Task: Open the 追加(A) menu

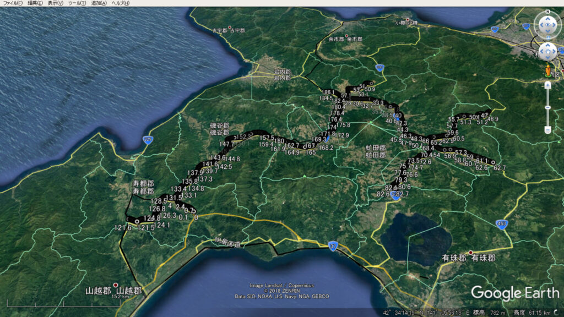Action: coord(99,3)
